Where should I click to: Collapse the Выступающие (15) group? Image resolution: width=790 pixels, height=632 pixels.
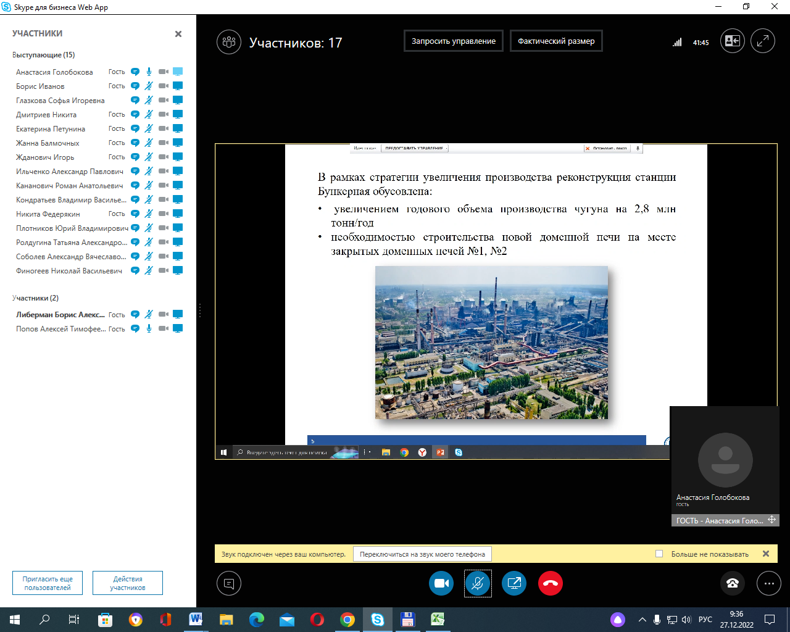pyautogui.click(x=43, y=55)
